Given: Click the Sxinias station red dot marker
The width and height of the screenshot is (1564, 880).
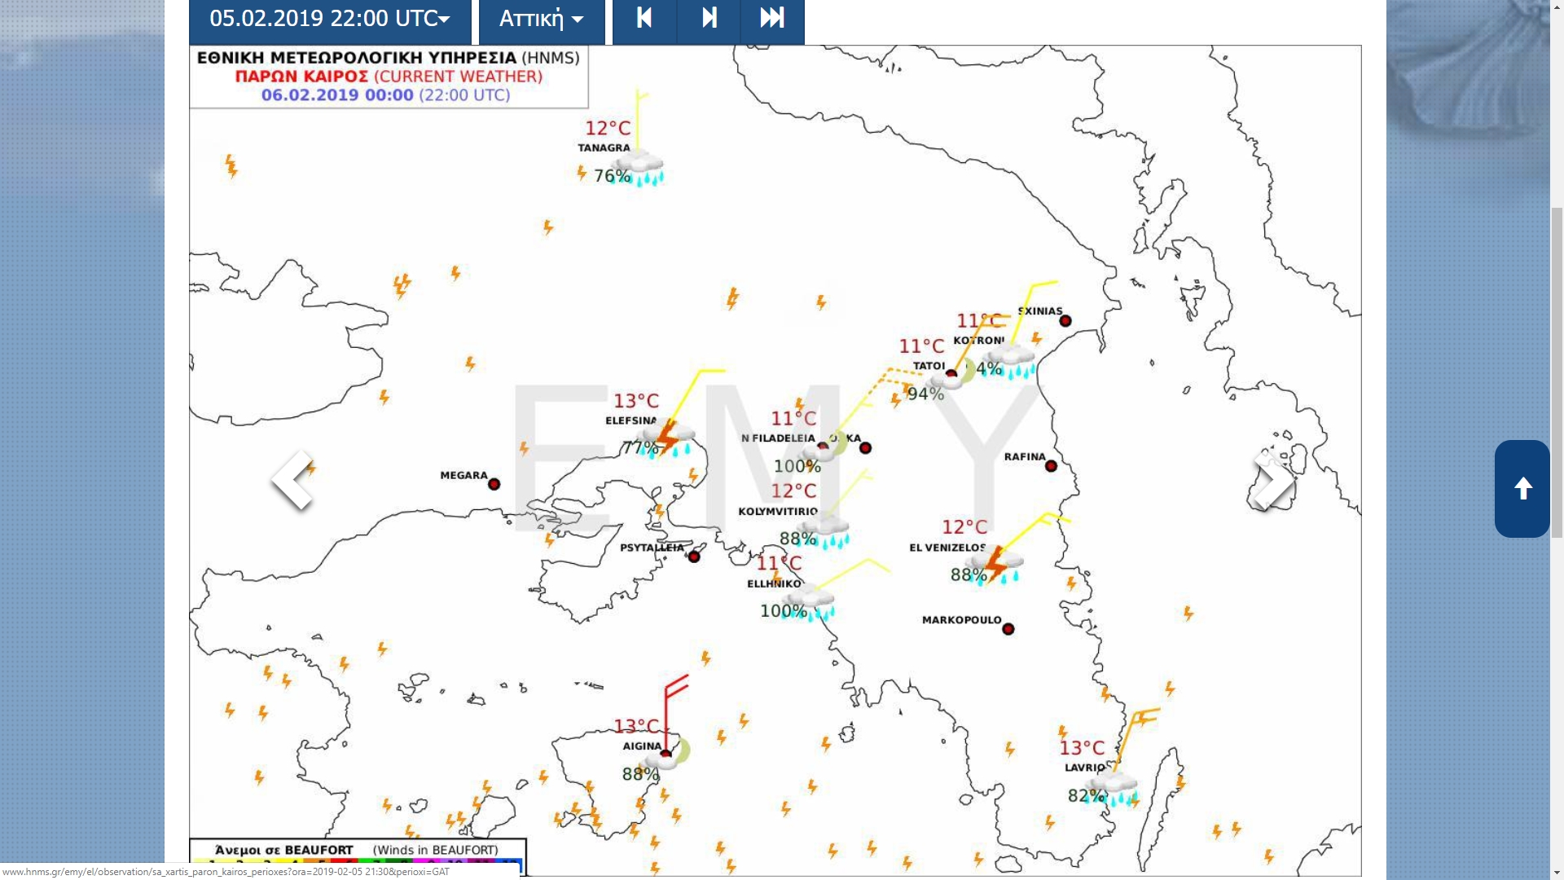Looking at the screenshot, I should [1065, 321].
